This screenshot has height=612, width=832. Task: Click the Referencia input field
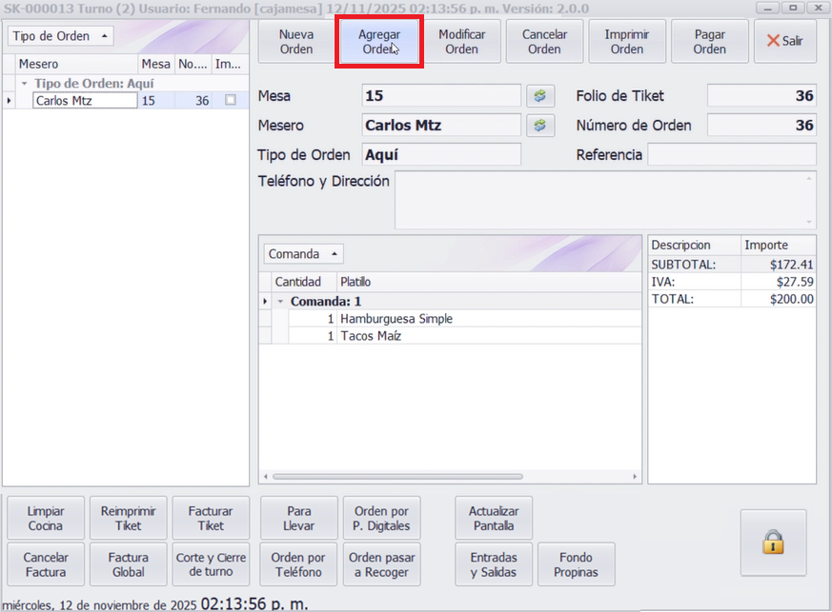coord(731,154)
